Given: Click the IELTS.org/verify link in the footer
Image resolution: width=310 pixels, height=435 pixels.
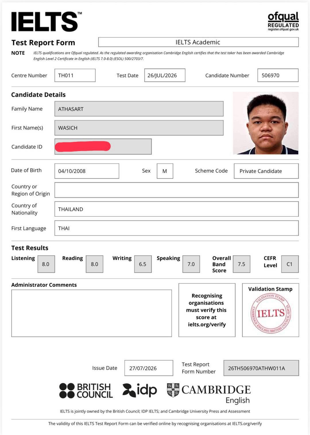Looking at the screenshot, I should click(x=247, y=424).
